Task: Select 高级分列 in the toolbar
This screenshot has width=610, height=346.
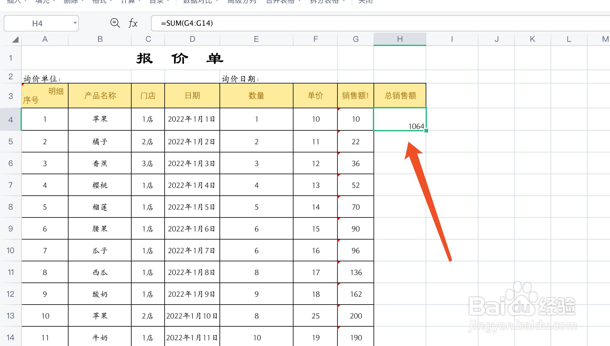Action: [x=242, y=2]
